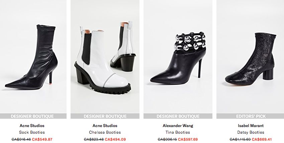Open the white Chelsea Booties product image
The width and height of the screenshot is (284, 143).
click(x=105, y=57)
